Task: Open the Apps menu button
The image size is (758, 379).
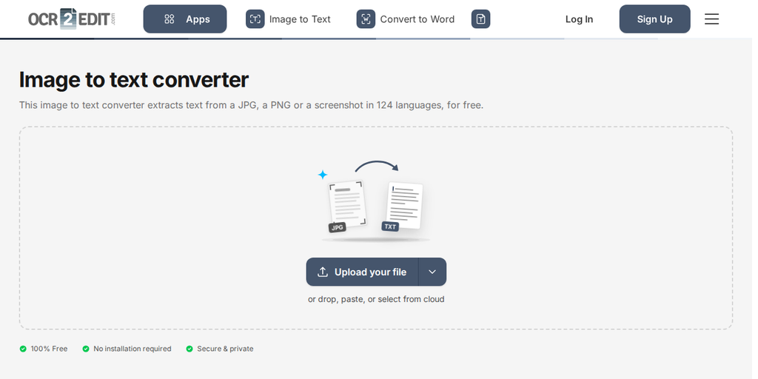Action: (x=186, y=19)
